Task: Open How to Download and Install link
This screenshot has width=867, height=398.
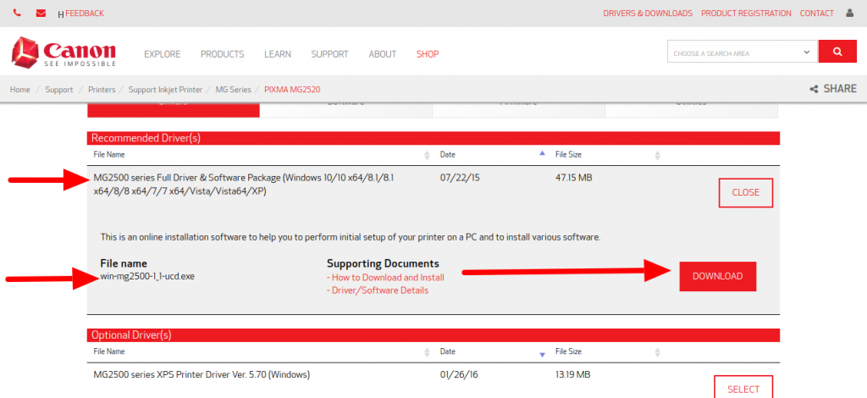Action: 385,277
